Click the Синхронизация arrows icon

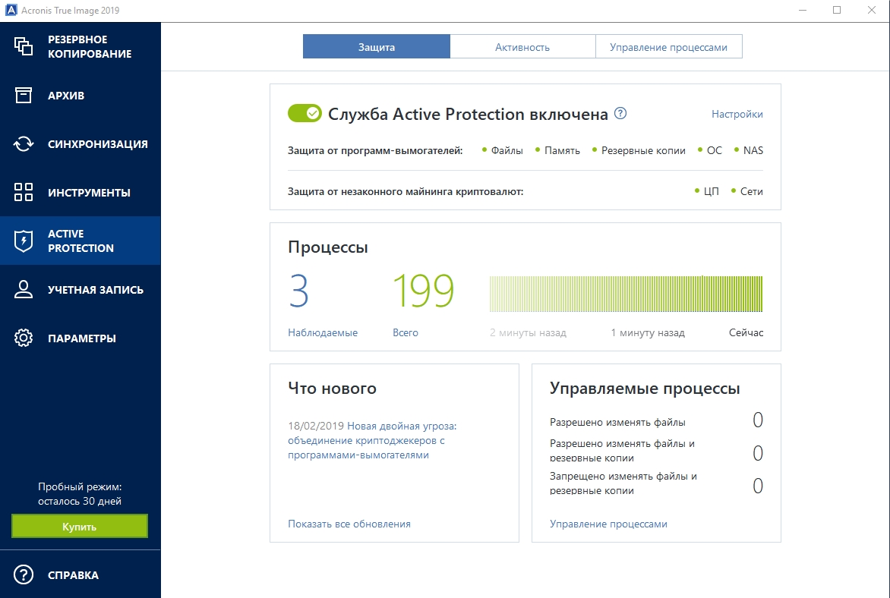24,144
